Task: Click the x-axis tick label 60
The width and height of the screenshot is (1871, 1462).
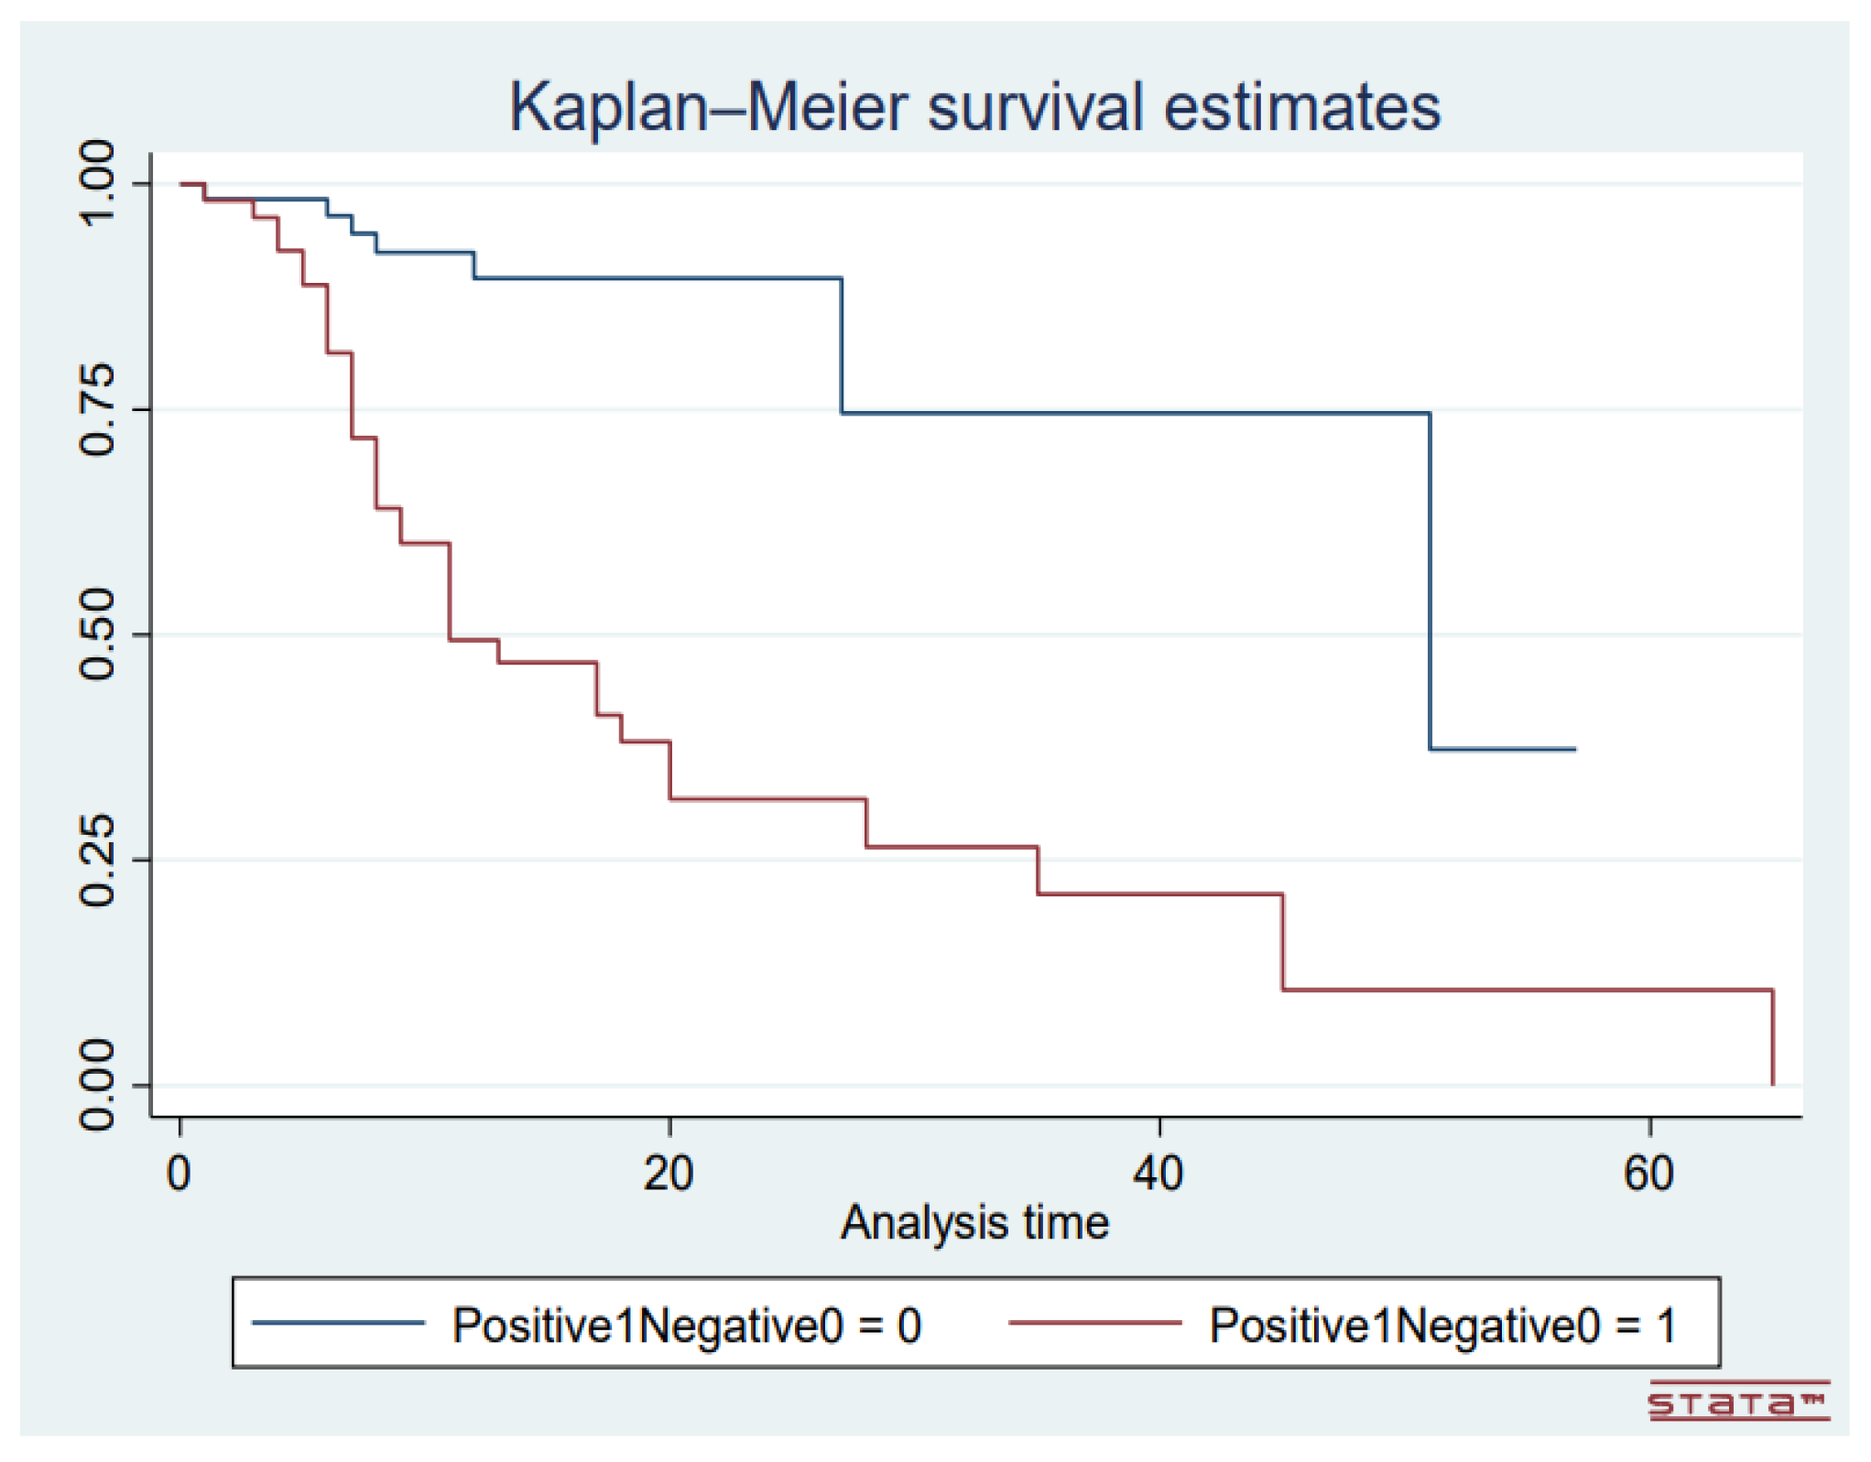Action: pyautogui.click(x=1648, y=1174)
